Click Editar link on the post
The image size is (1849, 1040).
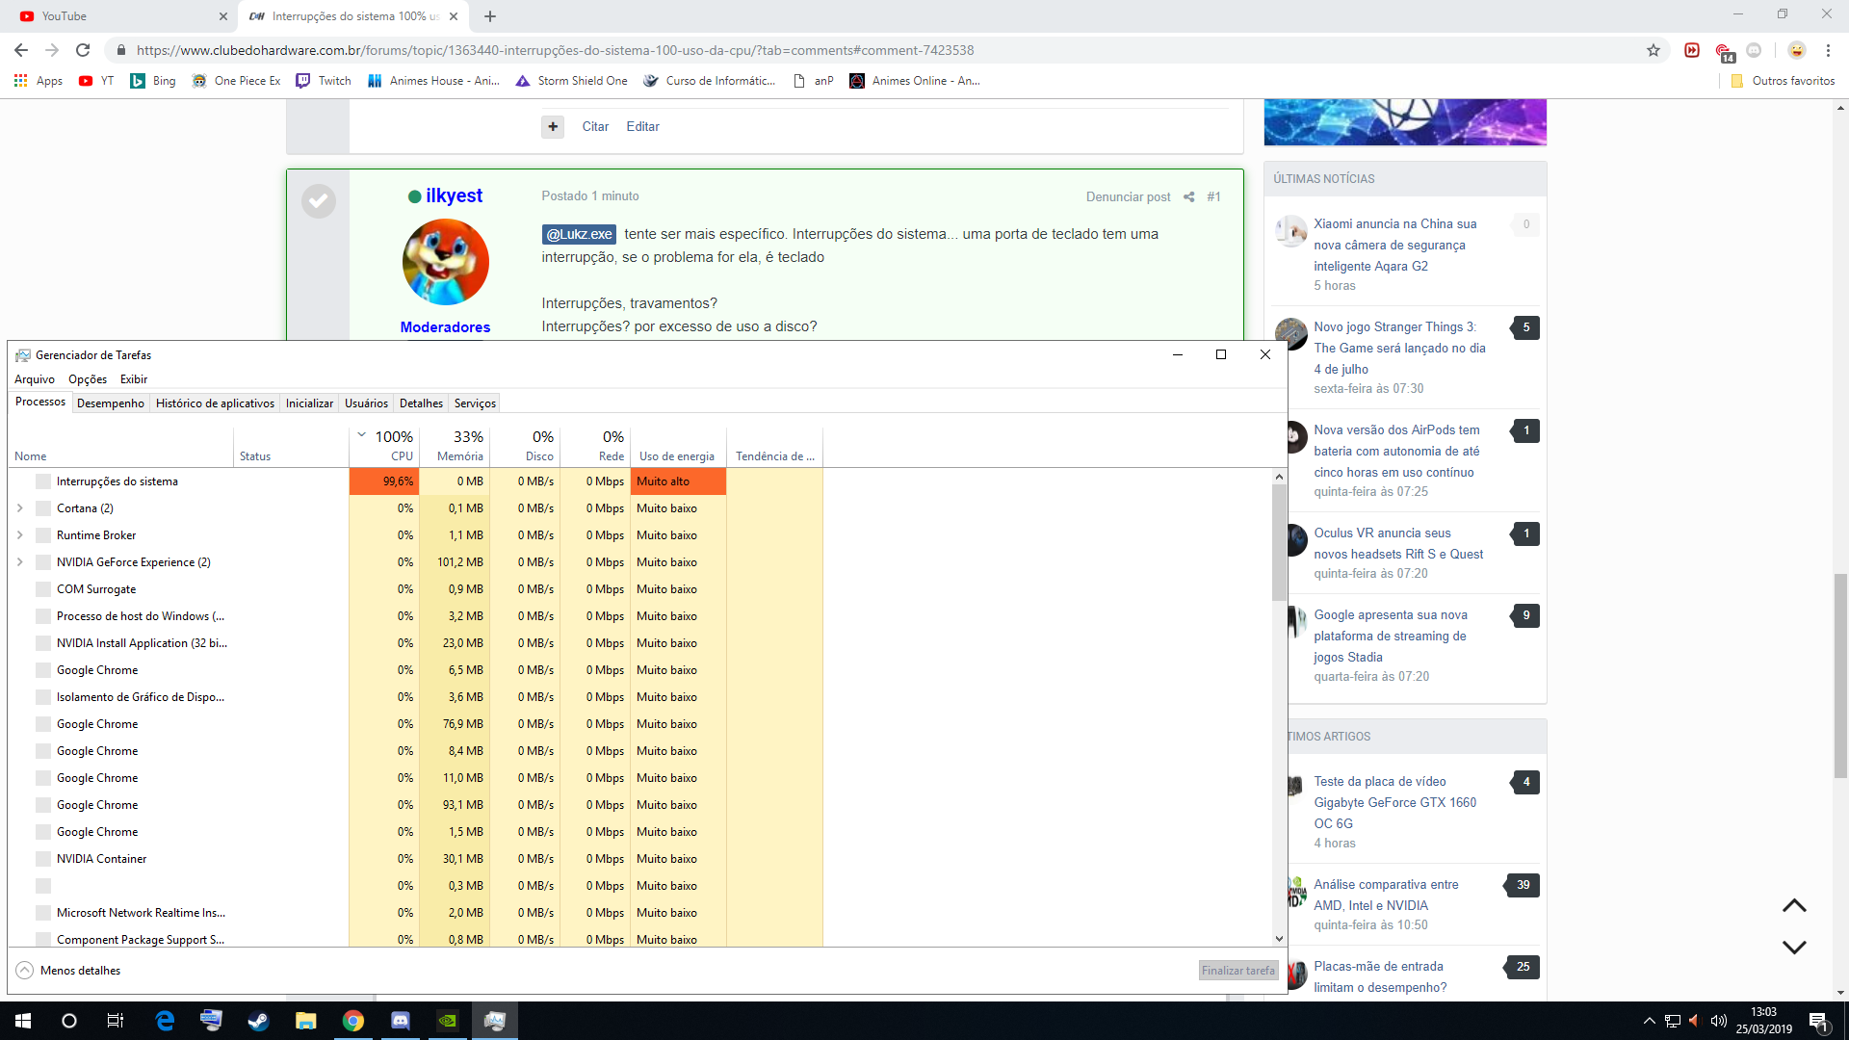(x=642, y=126)
